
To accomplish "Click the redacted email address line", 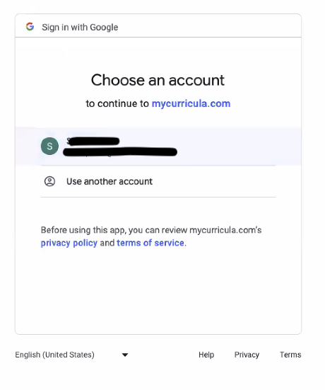I will [x=120, y=151].
